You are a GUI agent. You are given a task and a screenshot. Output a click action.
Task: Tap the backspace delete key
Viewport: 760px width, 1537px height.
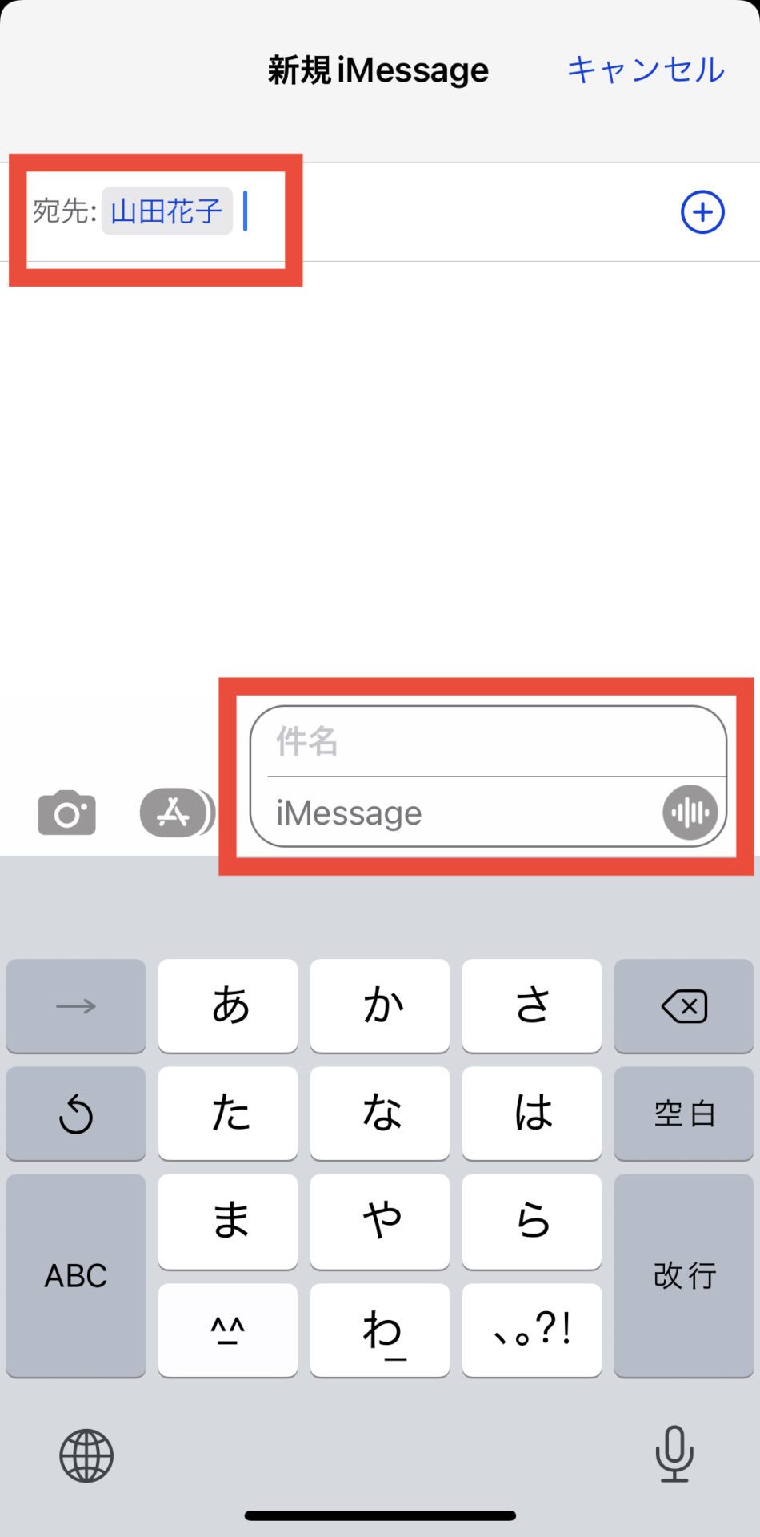coord(684,1005)
